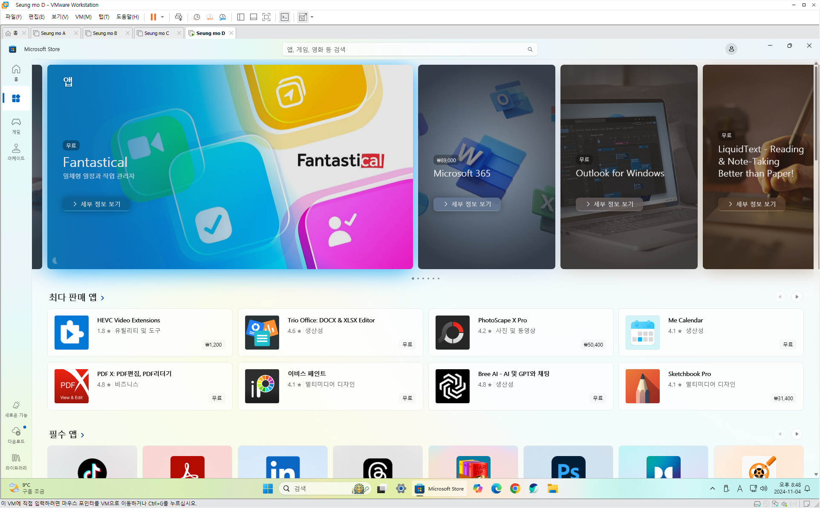
Task: Expand the top-selling apps section chevron
Action: 103,298
